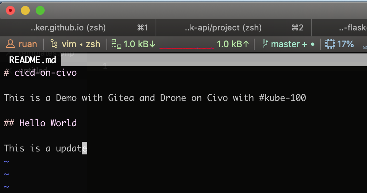Place cursor on the '## Hello World' heading
This screenshot has width=367, height=193.
[x=40, y=123]
